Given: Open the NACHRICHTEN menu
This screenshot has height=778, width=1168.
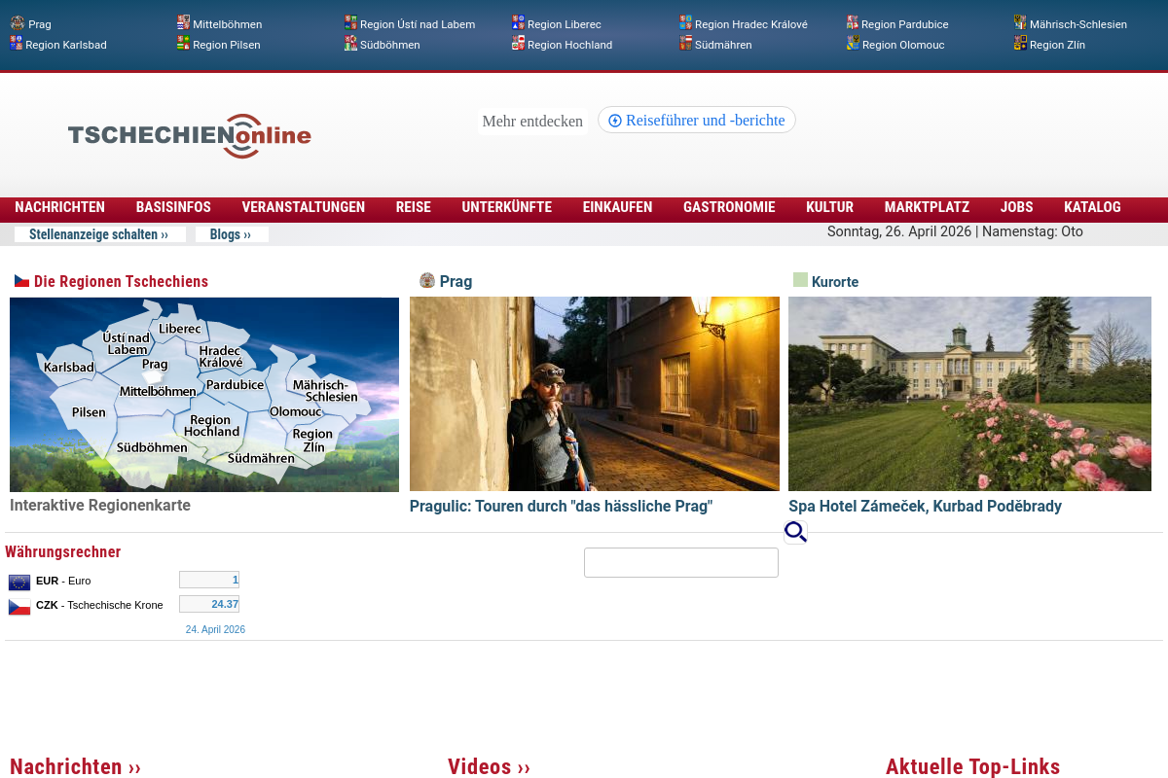Looking at the screenshot, I should pyautogui.click(x=59, y=207).
